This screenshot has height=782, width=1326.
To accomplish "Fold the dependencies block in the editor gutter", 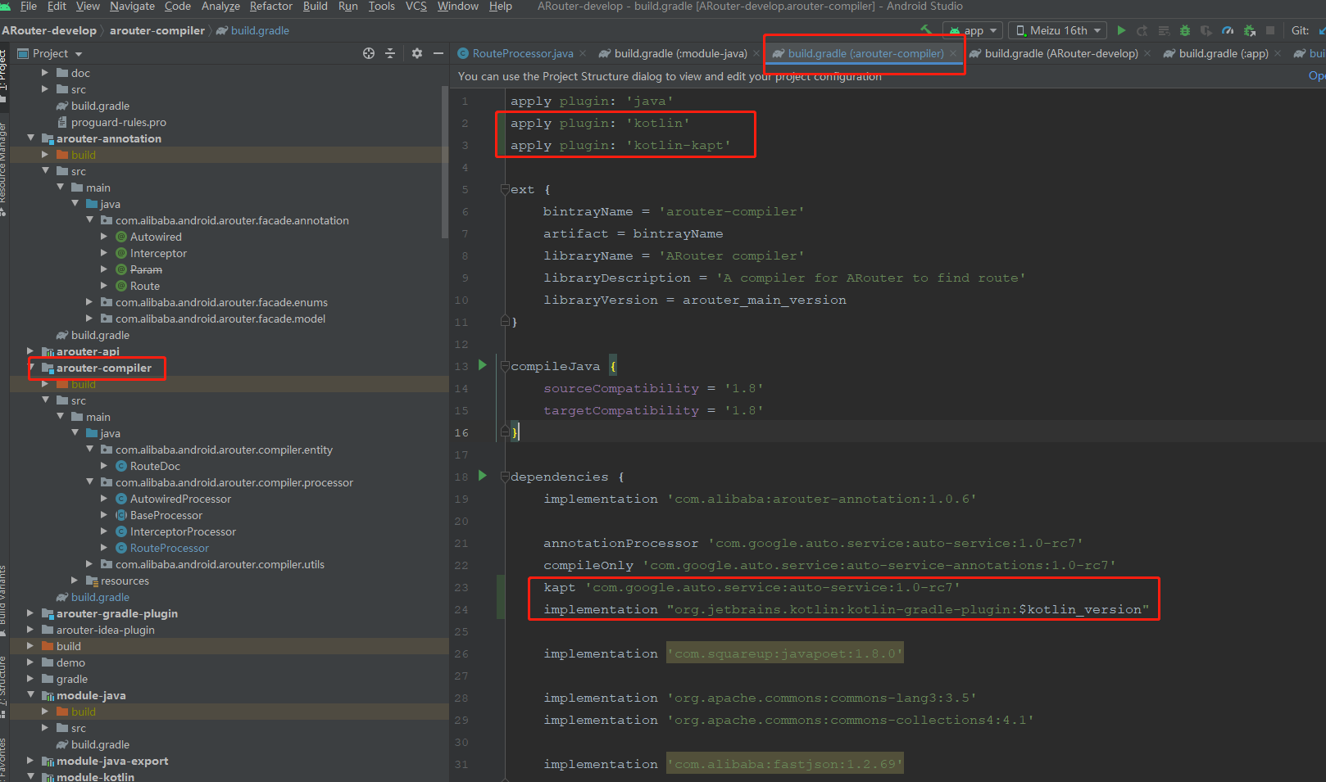I will click(506, 477).
